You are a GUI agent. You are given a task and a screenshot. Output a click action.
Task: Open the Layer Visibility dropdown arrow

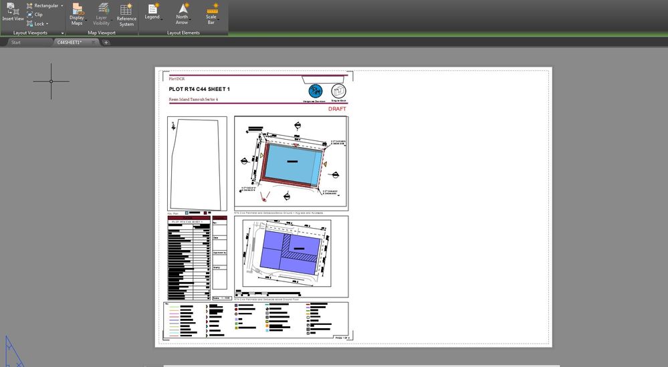coord(112,20)
